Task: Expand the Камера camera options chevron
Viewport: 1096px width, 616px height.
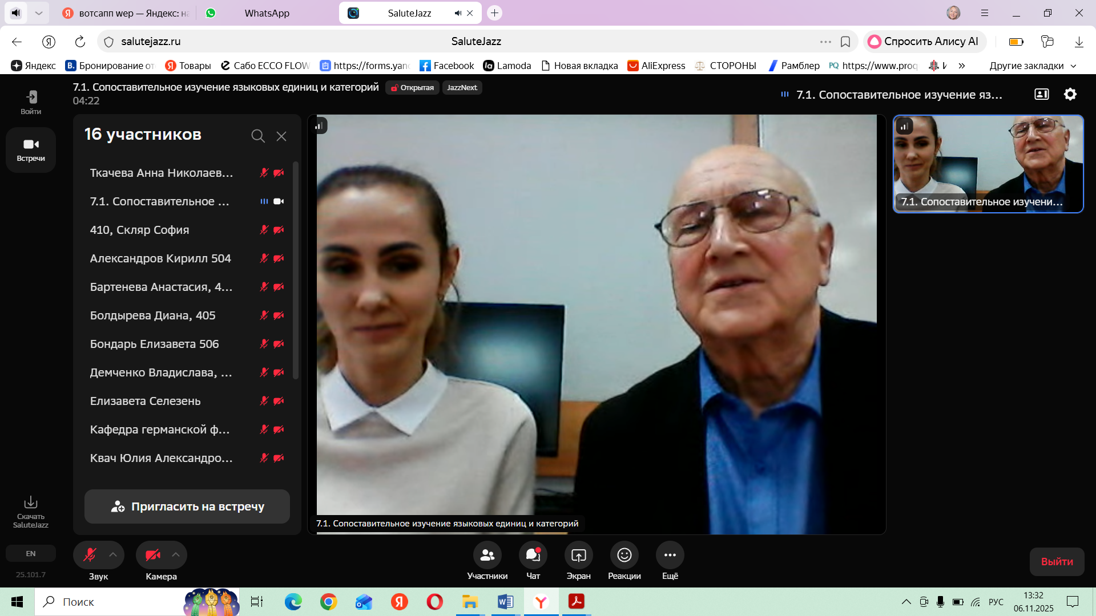Action: (x=176, y=555)
